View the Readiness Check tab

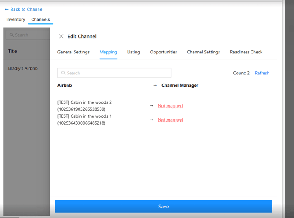point(246,52)
